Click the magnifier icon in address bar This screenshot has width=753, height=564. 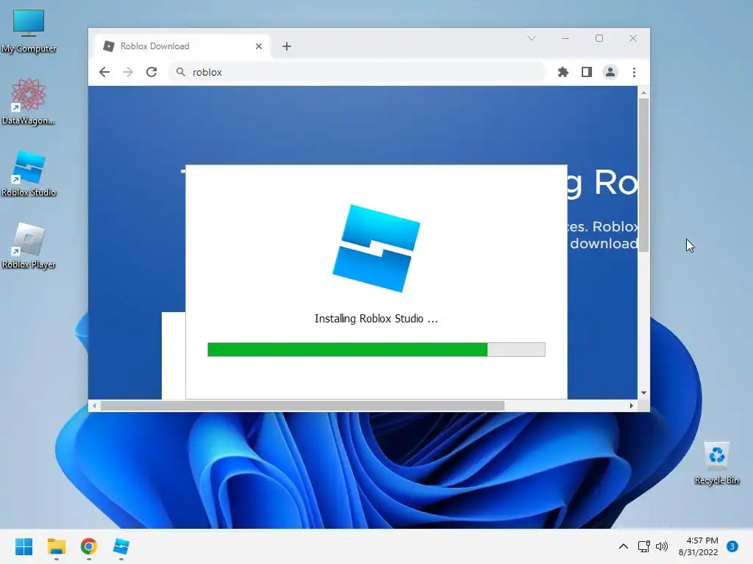click(181, 72)
